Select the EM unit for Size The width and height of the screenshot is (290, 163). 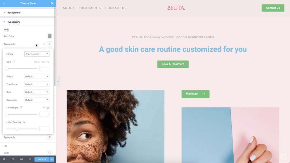39,62
